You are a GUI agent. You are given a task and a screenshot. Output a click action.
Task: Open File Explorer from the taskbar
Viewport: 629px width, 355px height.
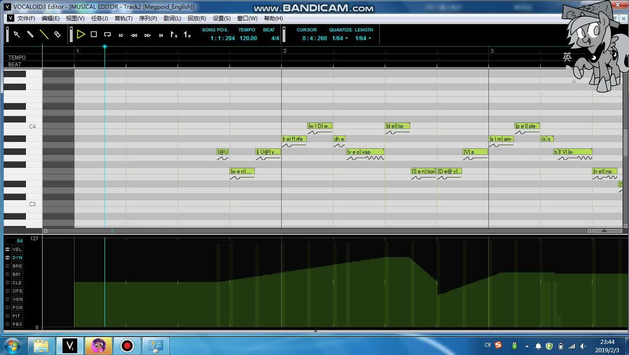41,346
